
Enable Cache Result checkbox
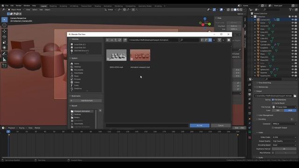[273, 103]
